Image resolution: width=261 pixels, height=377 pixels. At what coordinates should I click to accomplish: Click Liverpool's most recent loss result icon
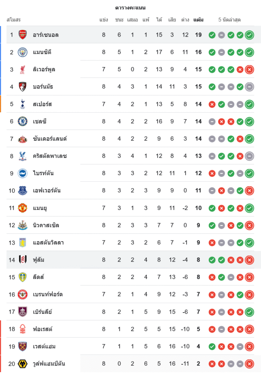pyautogui.click(x=249, y=69)
